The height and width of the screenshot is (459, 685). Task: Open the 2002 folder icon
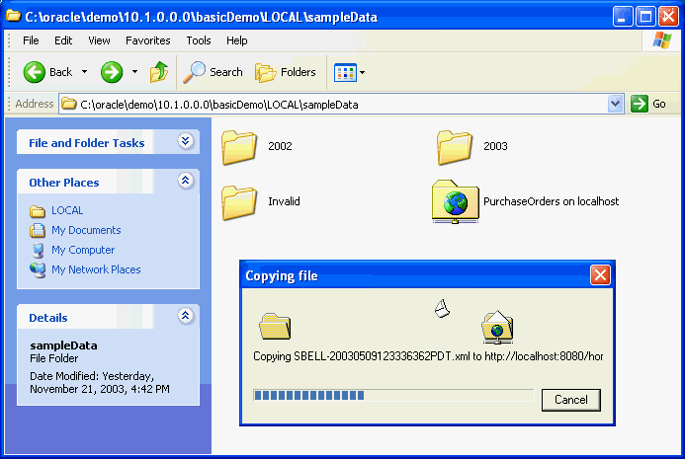coord(239,146)
